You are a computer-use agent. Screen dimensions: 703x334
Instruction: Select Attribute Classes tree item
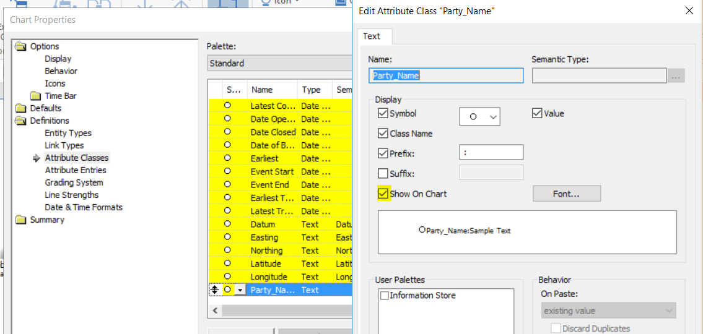77,158
